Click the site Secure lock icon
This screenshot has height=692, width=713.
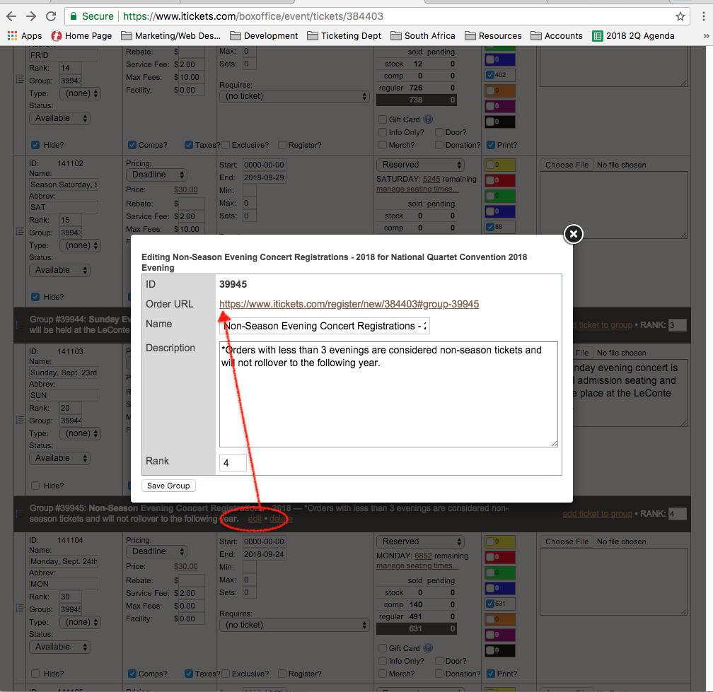click(73, 17)
